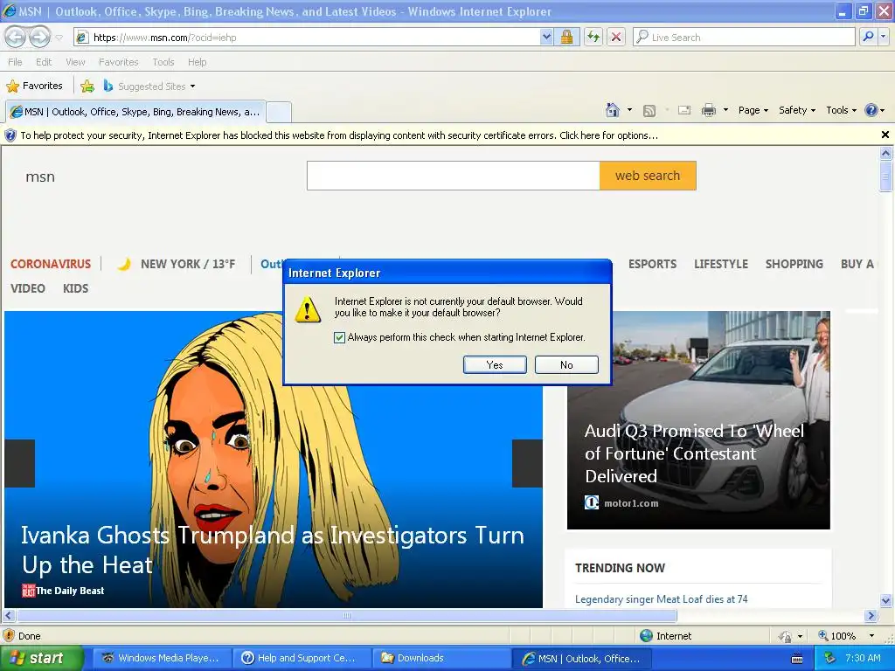This screenshot has width=895, height=671.
Task: Click the Read Mail icon
Action: pyautogui.click(x=684, y=110)
